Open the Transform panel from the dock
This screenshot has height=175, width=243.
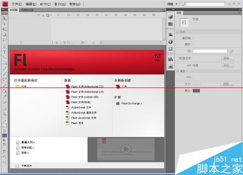pyautogui.click(x=171, y=49)
